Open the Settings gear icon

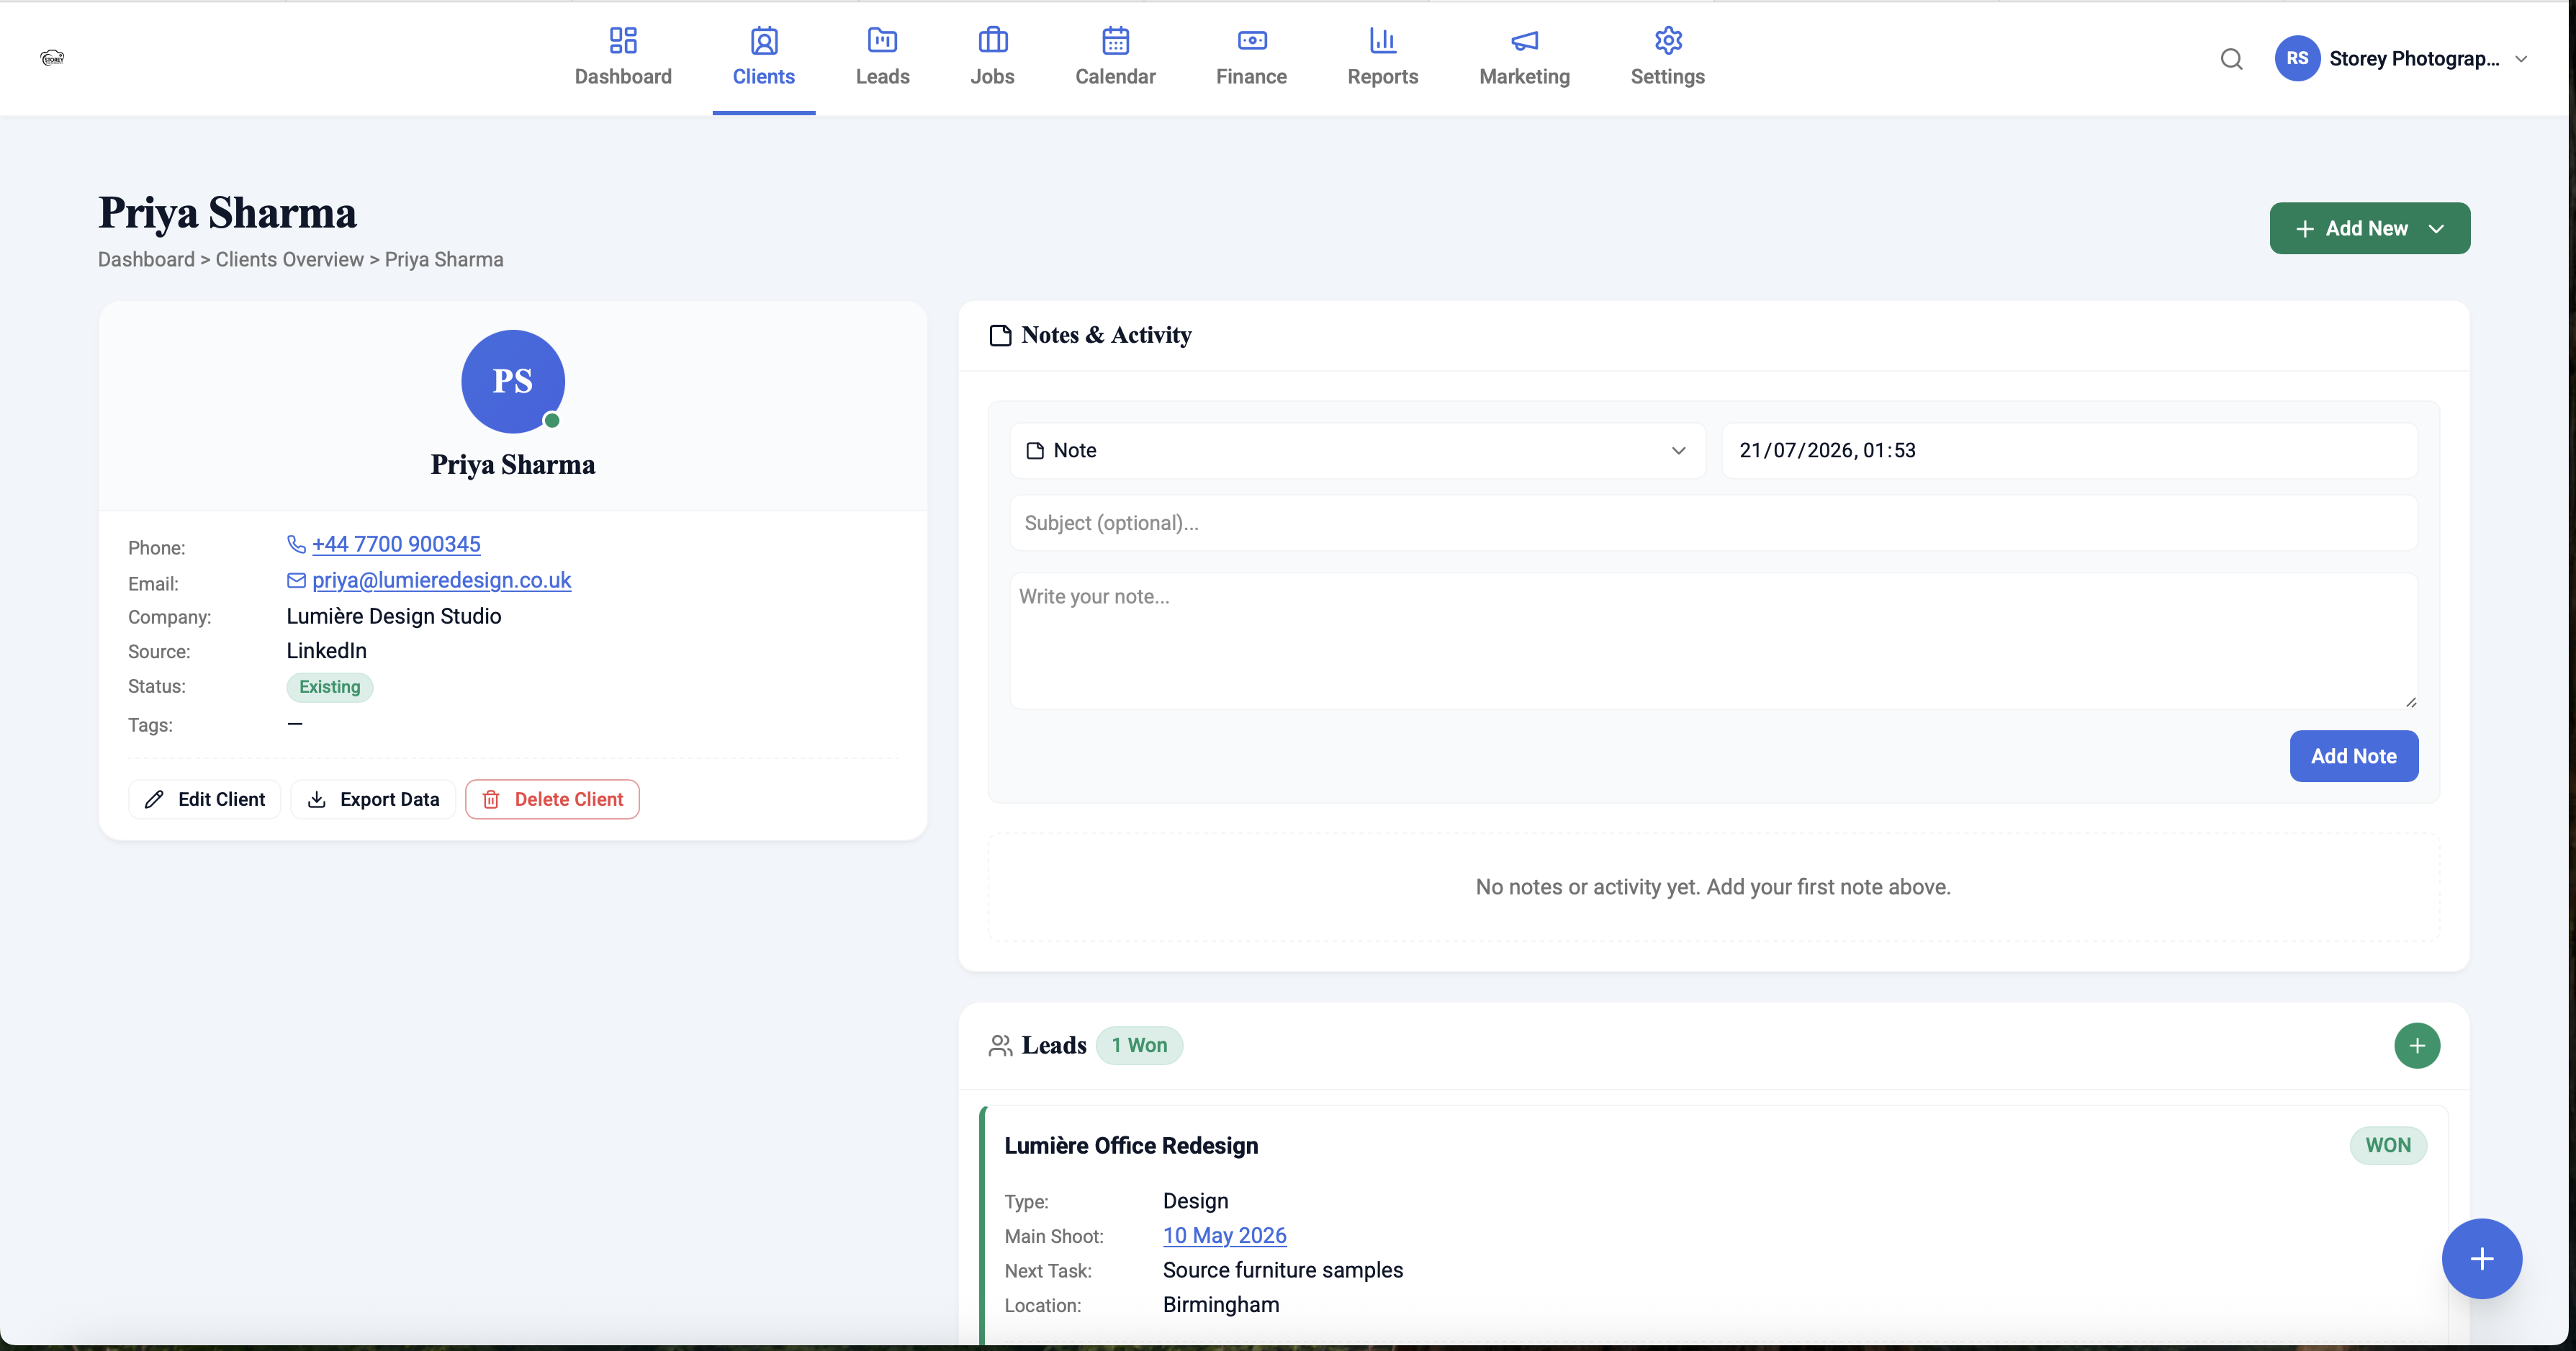1668,40
